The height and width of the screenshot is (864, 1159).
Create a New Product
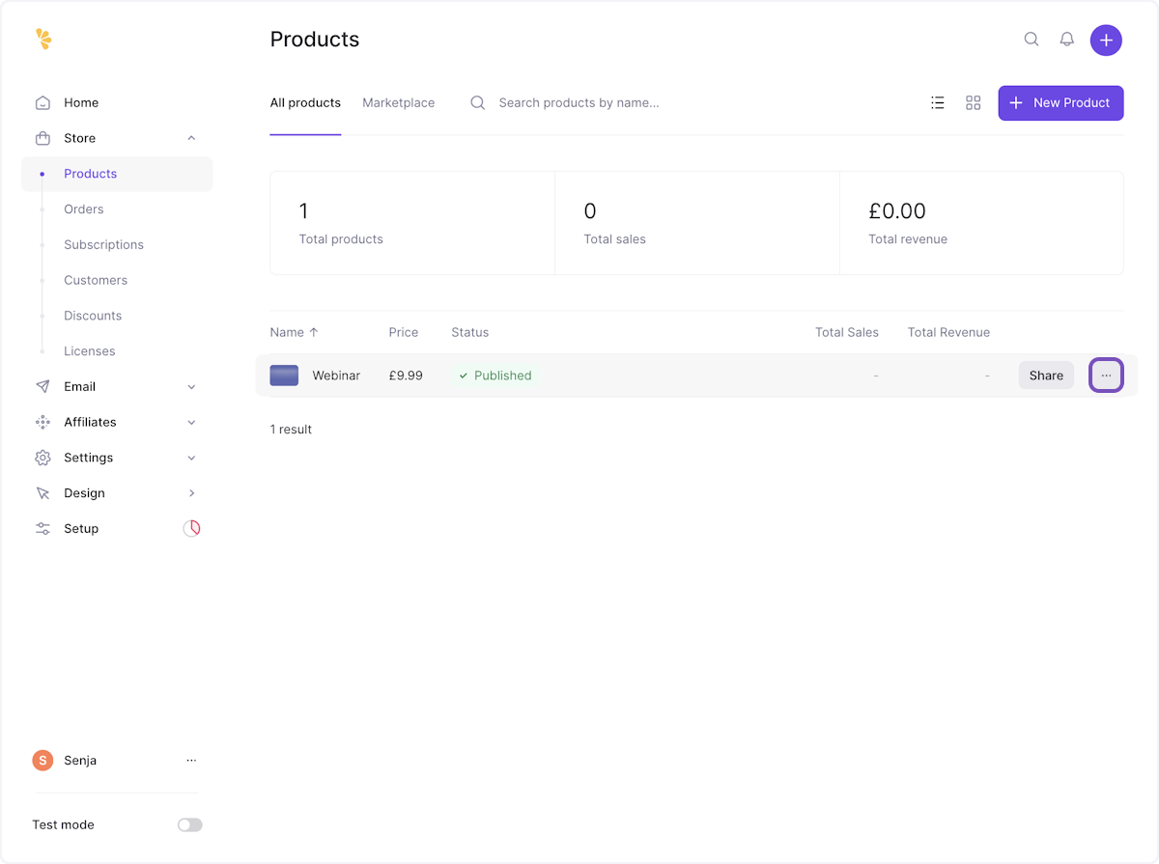pyautogui.click(x=1060, y=102)
